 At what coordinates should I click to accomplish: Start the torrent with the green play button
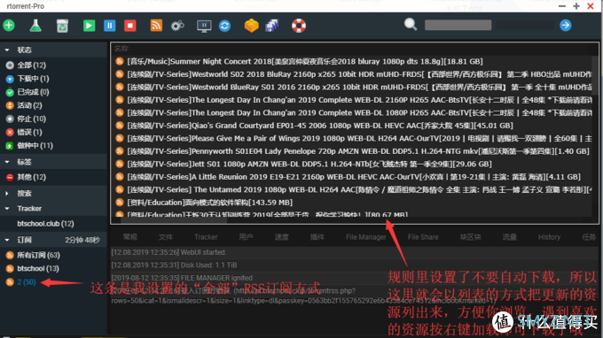click(x=89, y=26)
